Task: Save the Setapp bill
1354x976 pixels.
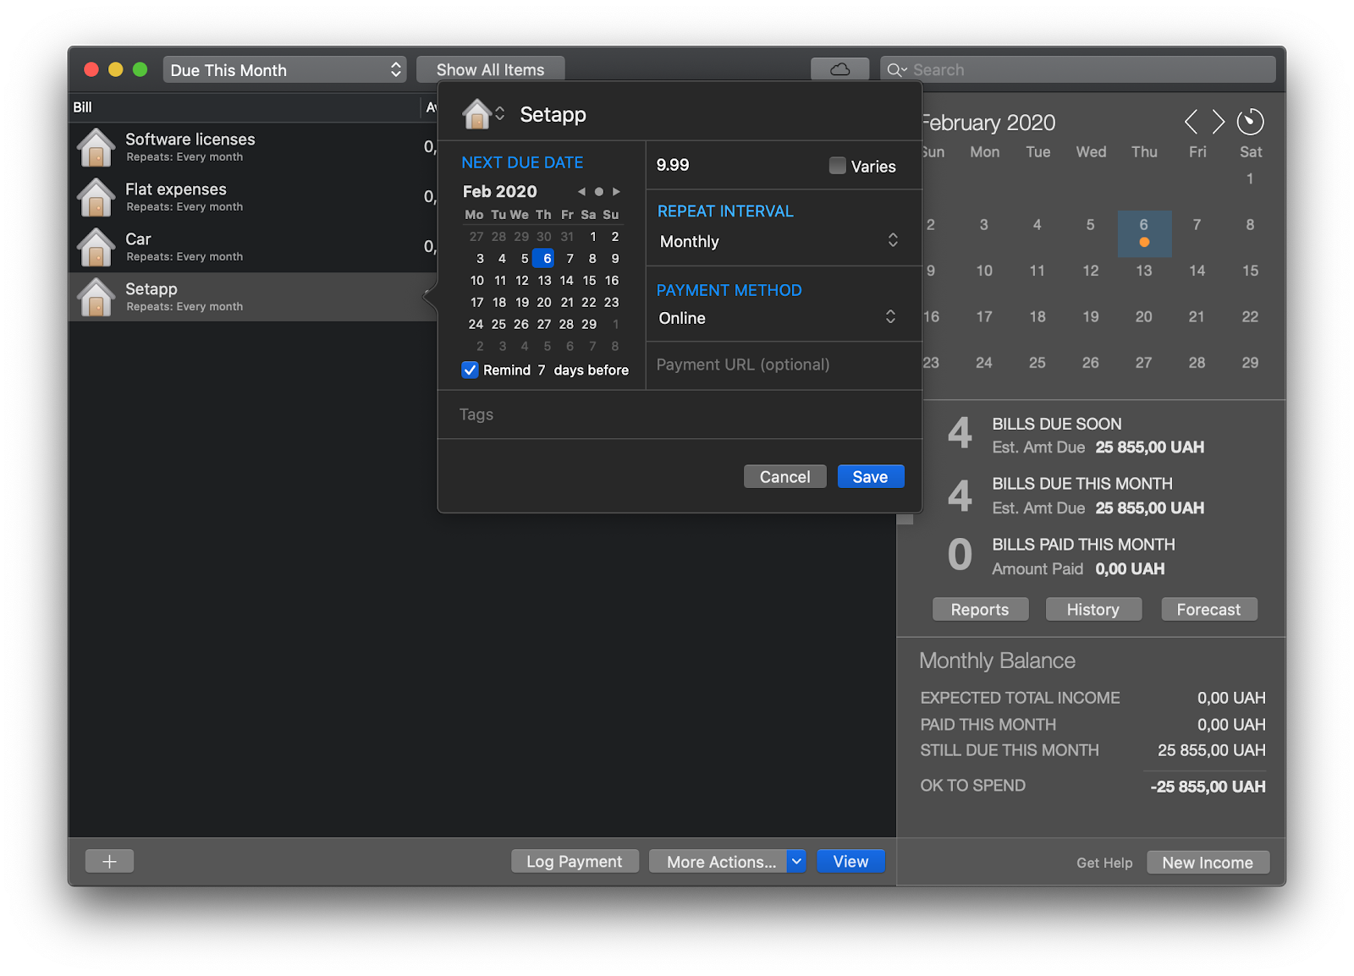Action: (x=870, y=476)
